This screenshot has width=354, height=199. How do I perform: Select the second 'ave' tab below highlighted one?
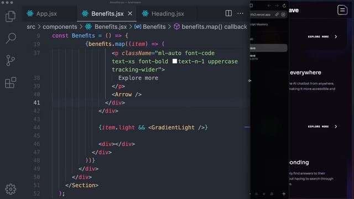[x=269, y=56]
